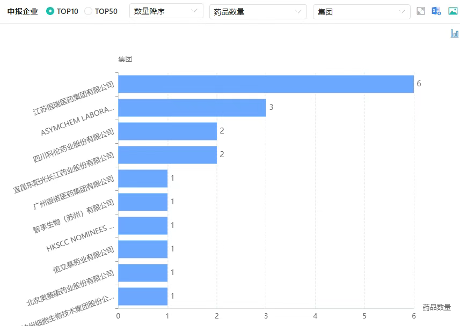460x326 pixels.
Task: Click the value label 3 beside ASYMCHEM bar
Action: (x=271, y=107)
